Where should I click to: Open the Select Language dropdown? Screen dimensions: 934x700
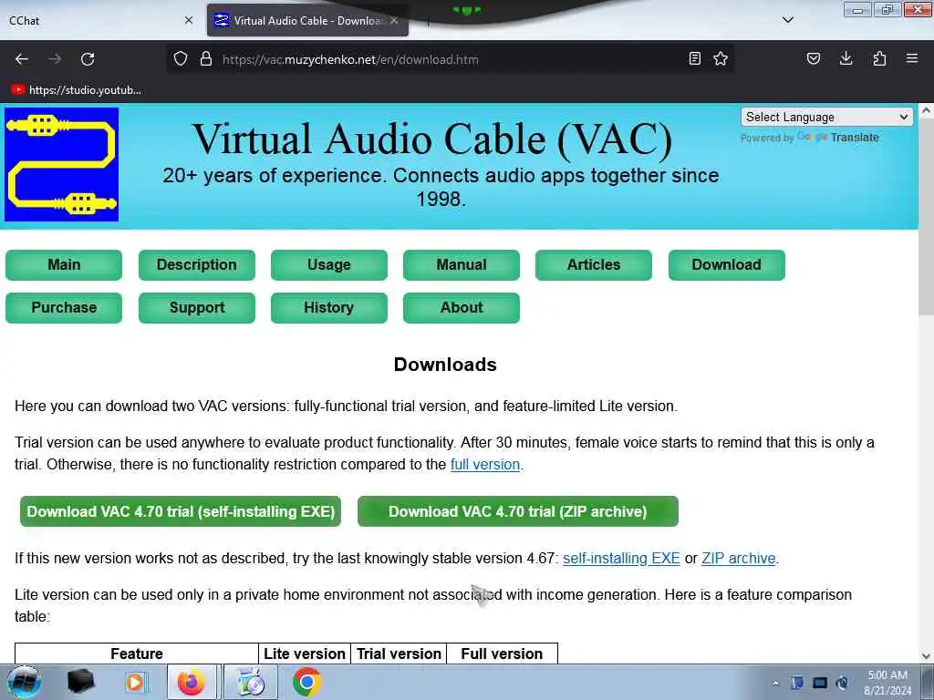coord(826,118)
